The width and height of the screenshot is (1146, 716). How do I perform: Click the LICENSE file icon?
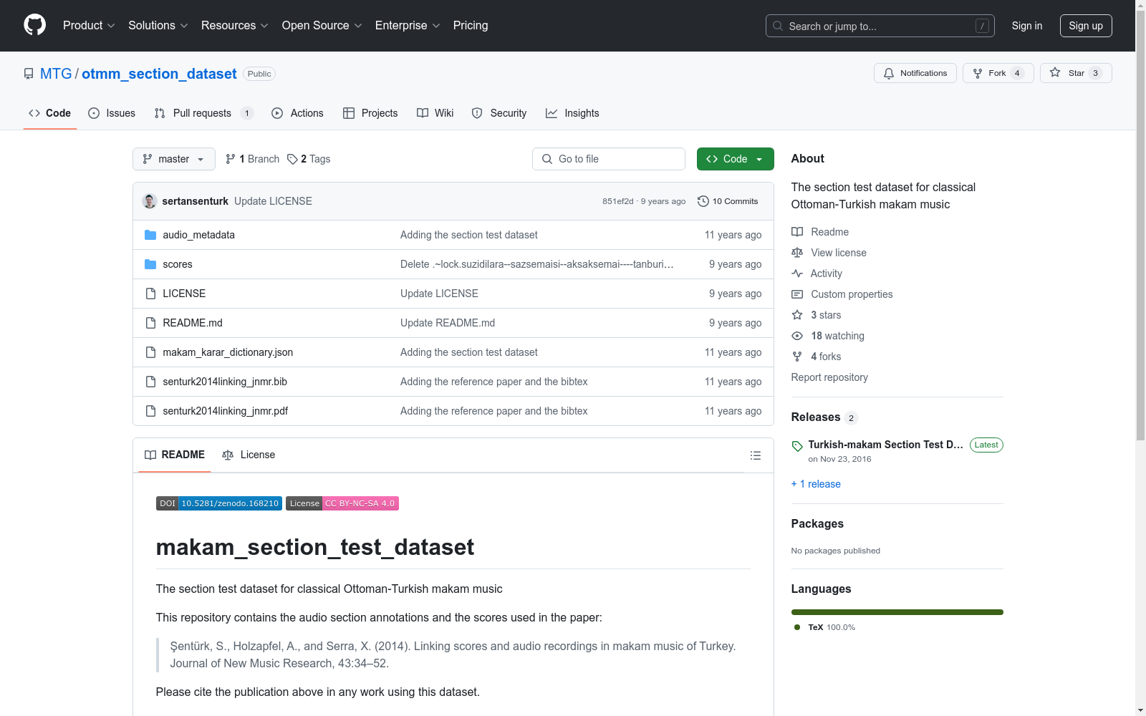click(x=150, y=294)
